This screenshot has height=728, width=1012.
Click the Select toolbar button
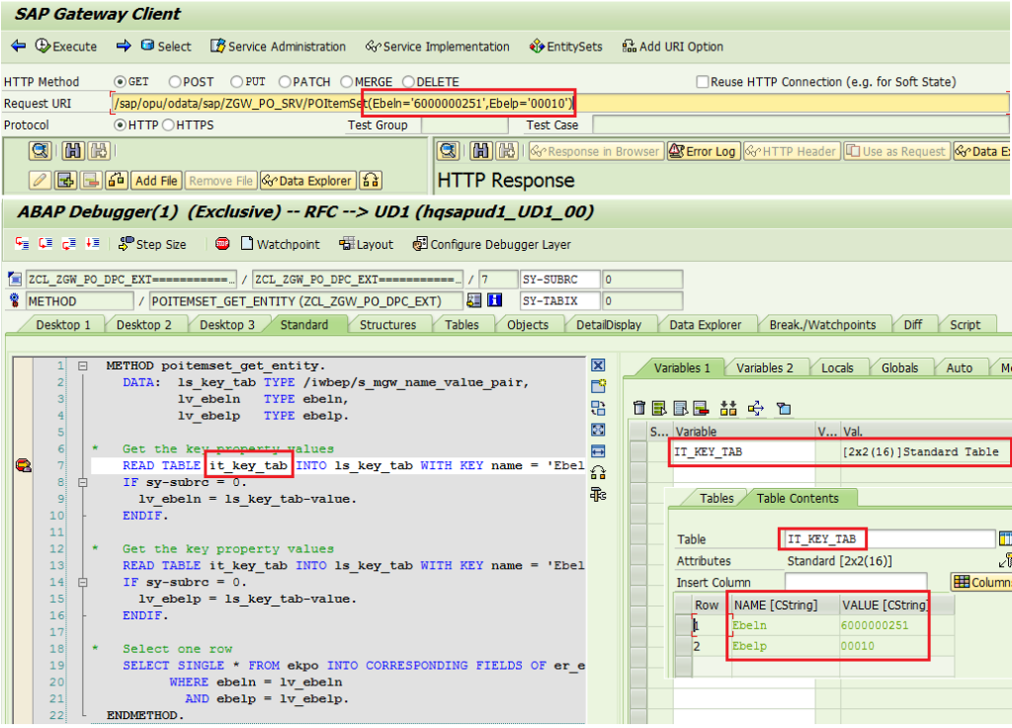click(166, 46)
